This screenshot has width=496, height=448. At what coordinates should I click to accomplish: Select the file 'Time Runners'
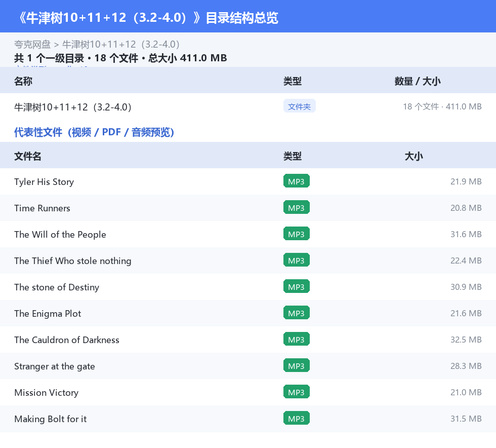(42, 208)
